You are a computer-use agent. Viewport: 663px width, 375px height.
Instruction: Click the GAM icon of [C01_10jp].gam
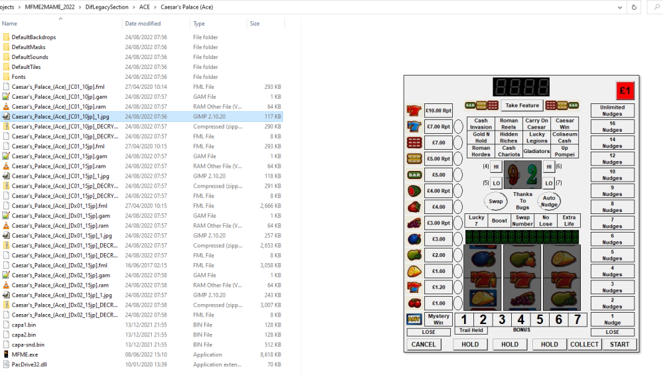pos(6,97)
